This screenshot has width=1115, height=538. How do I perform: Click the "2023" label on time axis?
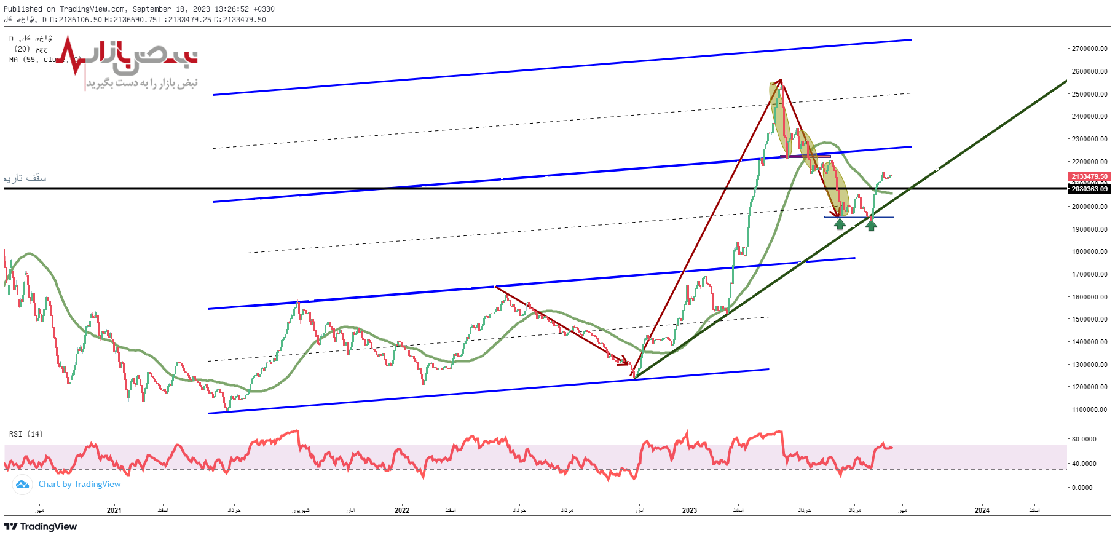(x=690, y=510)
